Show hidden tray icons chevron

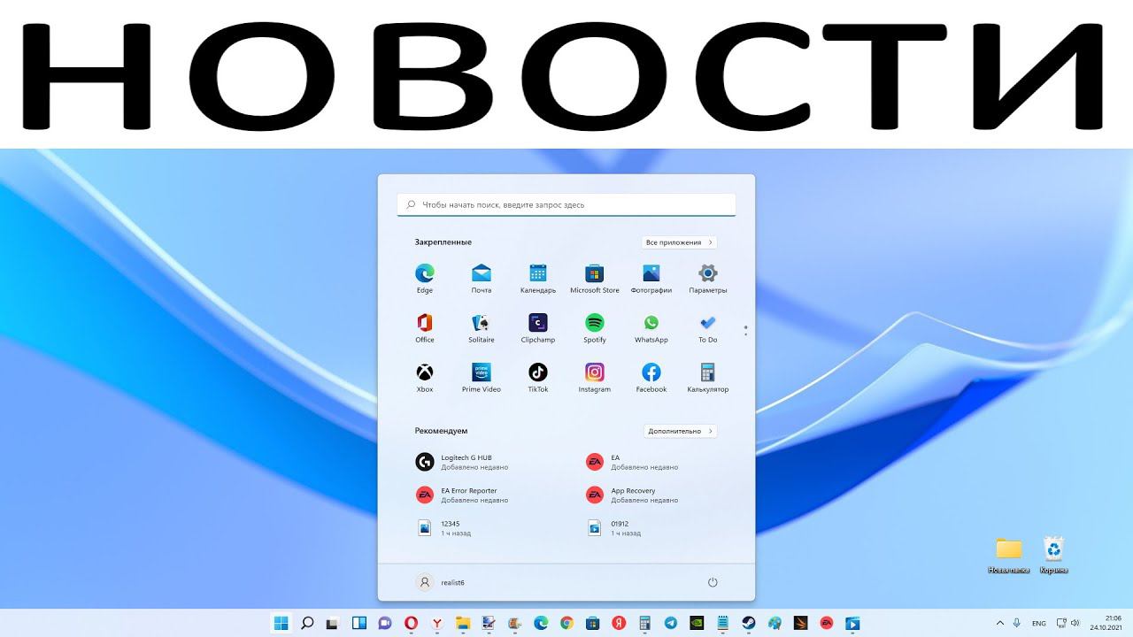(x=1000, y=623)
